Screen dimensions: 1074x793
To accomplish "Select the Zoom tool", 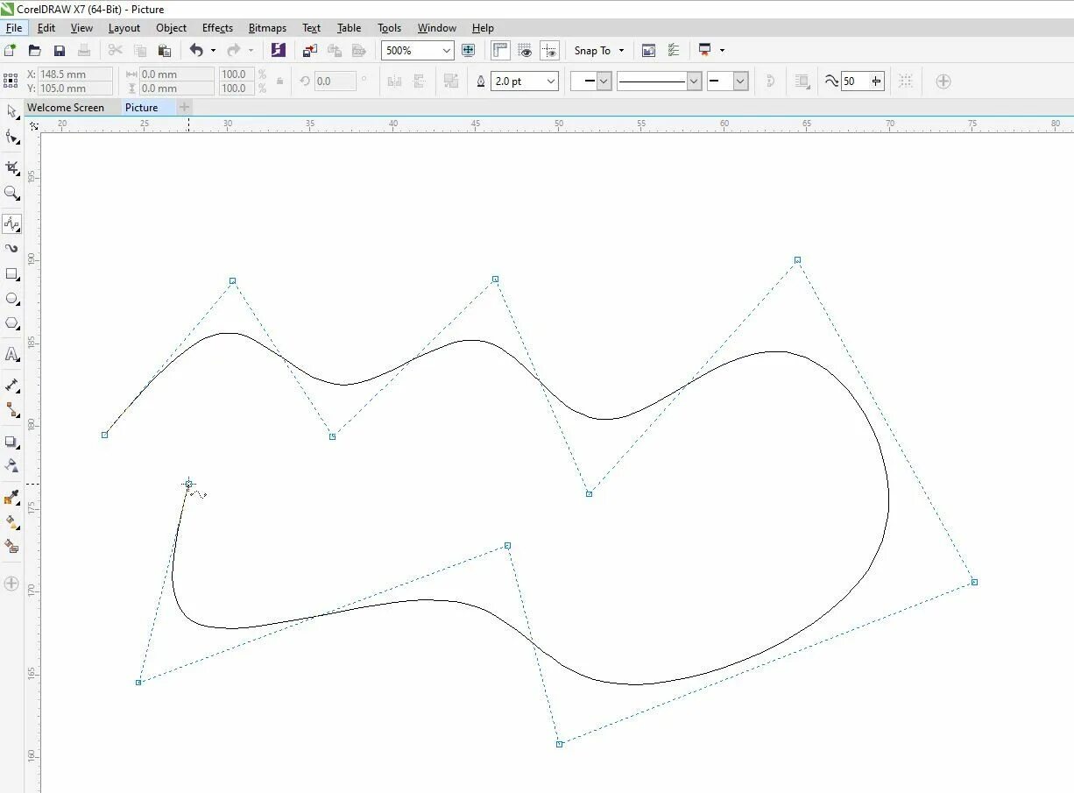I will pyautogui.click(x=11, y=193).
